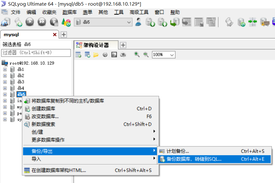
Task: Select the Zoom Out magnifier in schema designer
Action: click(145, 55)
